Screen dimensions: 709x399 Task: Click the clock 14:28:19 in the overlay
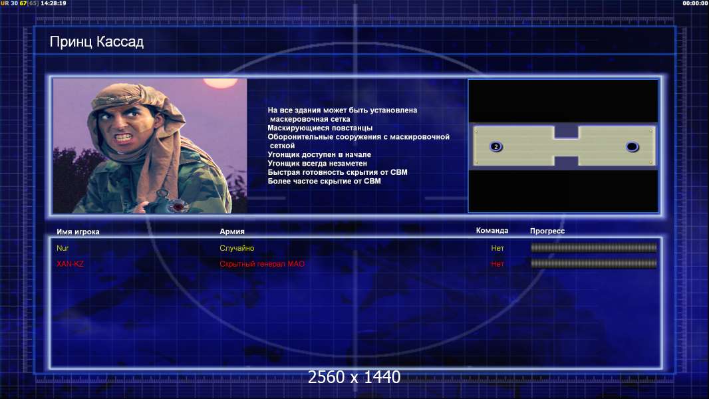click(53, 3)
